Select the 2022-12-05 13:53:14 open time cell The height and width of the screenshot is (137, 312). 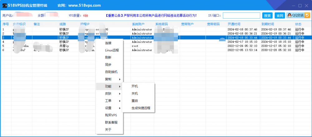pyautogui.click(x=242, y=50)
